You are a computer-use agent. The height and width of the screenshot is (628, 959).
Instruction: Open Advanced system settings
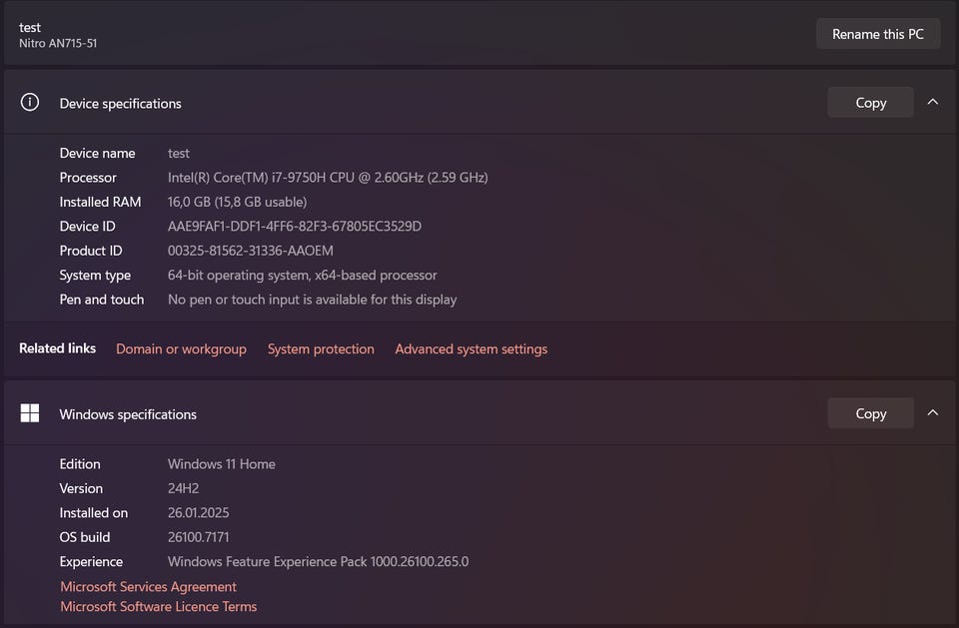tap(471, 349)
